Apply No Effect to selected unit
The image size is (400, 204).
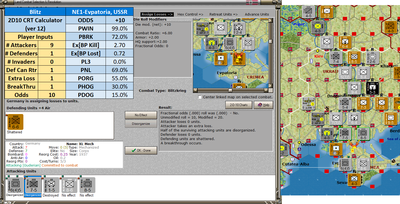pyautogui.click(x=141, y=115)
